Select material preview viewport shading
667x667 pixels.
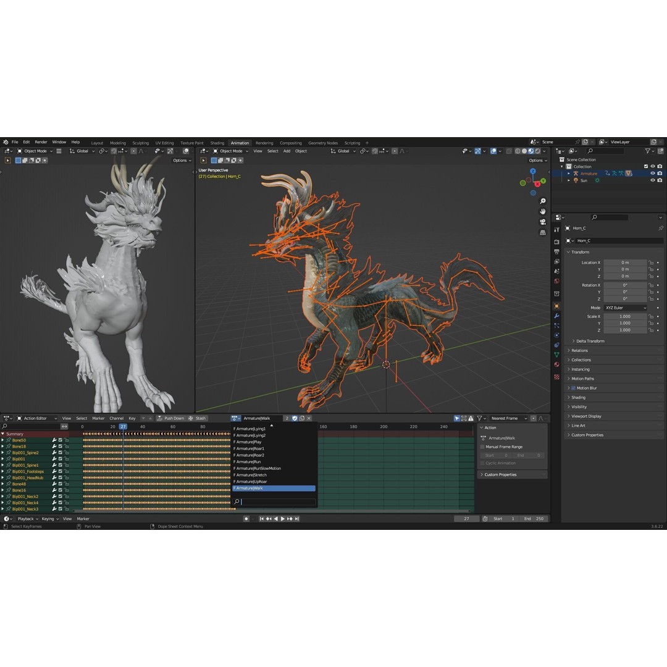point(531,151)
